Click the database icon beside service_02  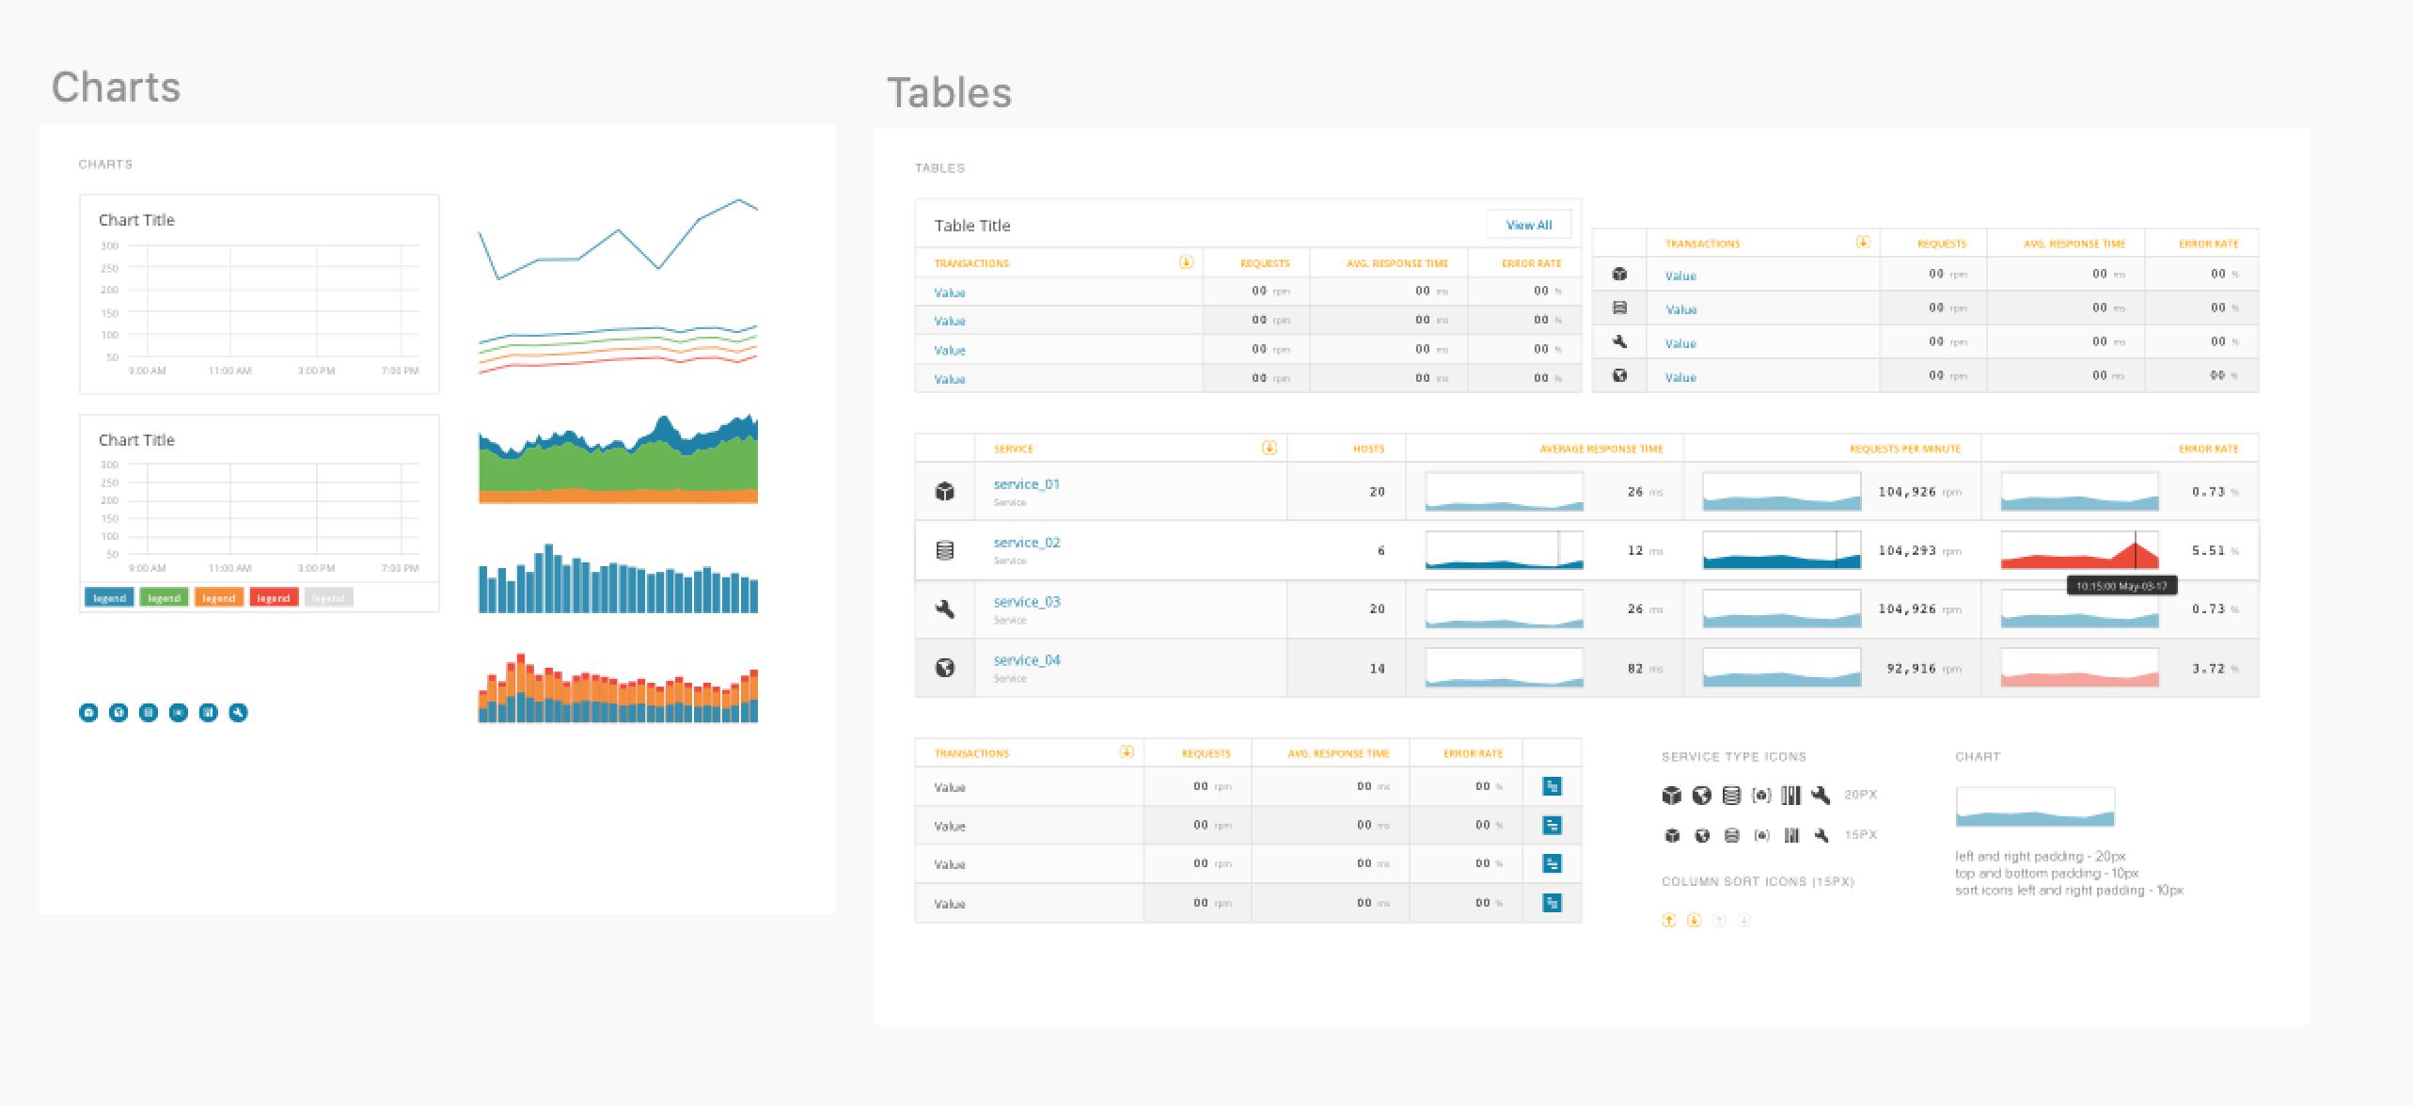945,550
